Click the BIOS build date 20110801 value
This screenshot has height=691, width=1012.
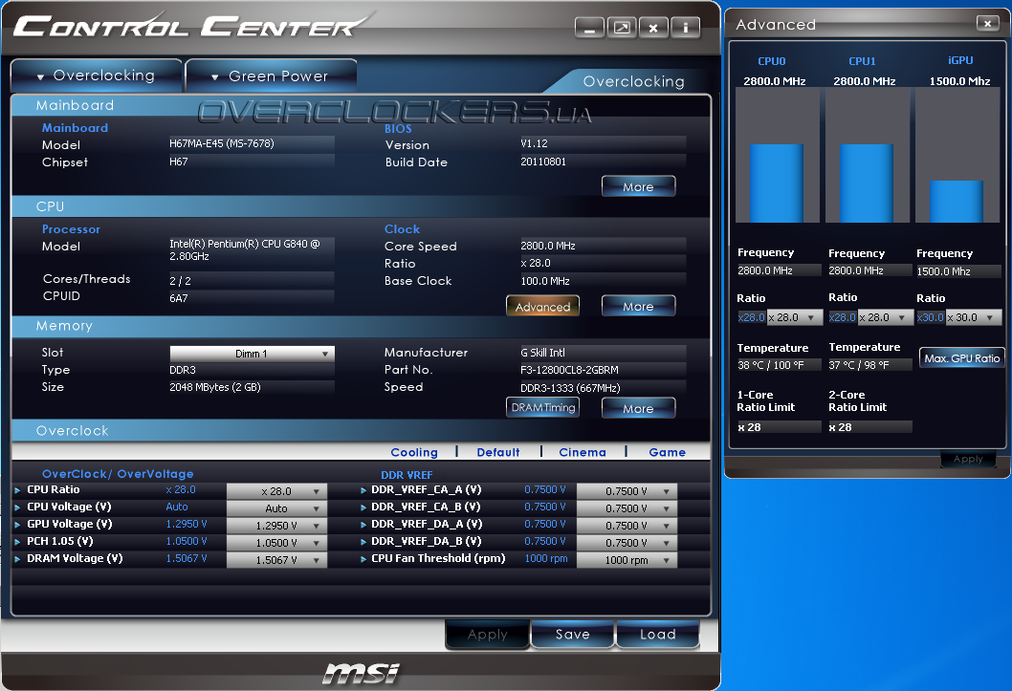click(x=543, y=162)
